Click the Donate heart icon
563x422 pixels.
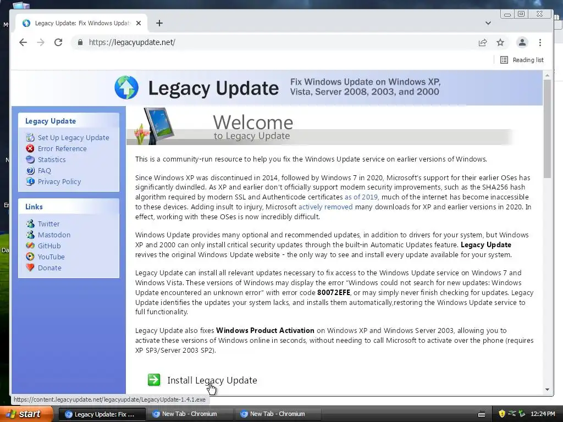(x=30, y=268)
